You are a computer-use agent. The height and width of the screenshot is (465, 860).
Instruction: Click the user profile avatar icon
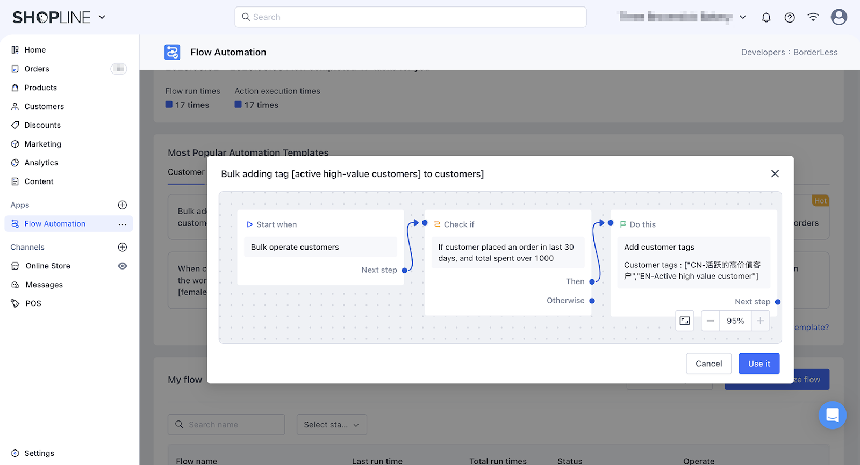(838, 17)
